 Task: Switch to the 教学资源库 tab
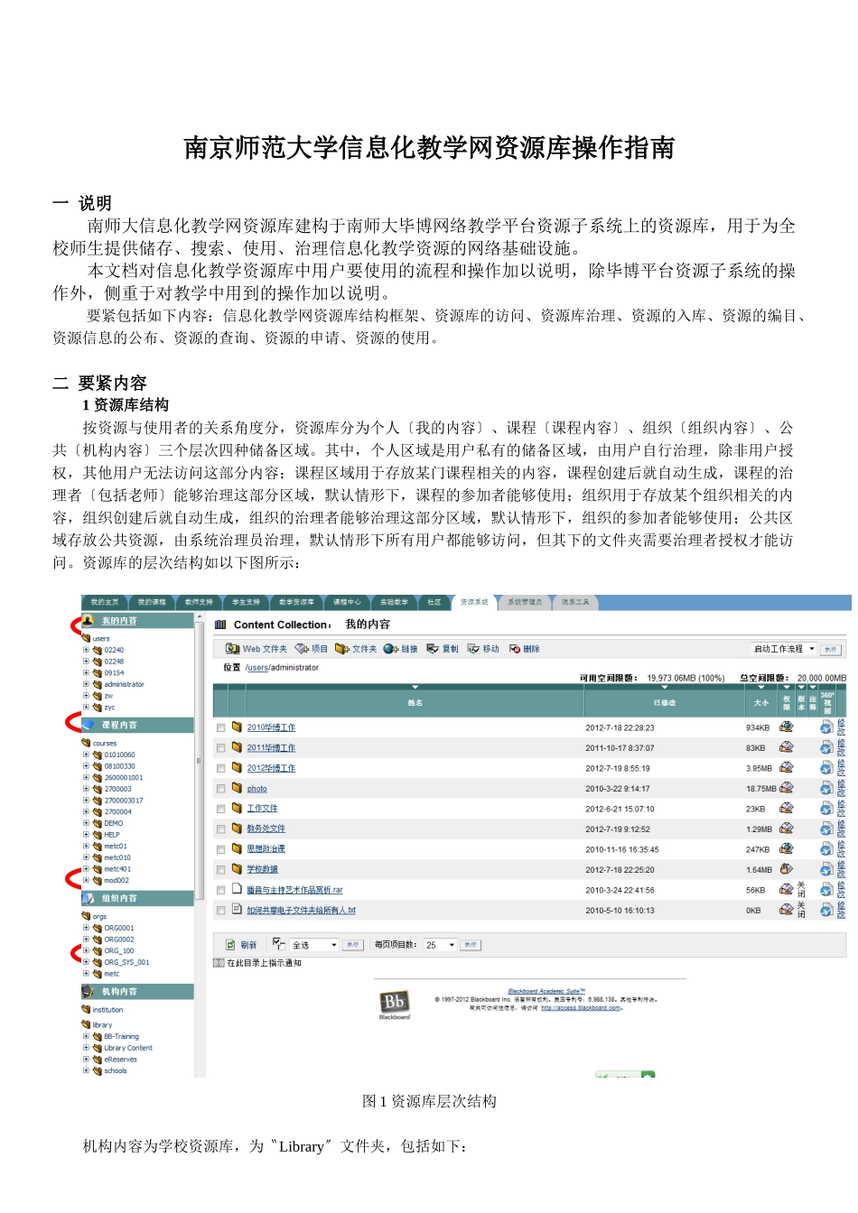click(296, 602)
